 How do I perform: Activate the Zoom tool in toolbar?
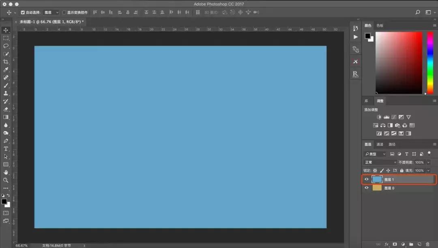[6, 180]
